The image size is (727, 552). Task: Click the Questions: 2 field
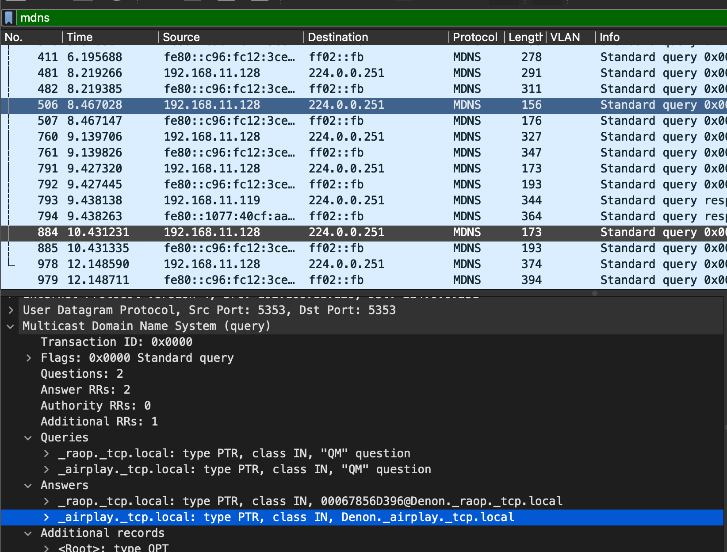[82, 374]
